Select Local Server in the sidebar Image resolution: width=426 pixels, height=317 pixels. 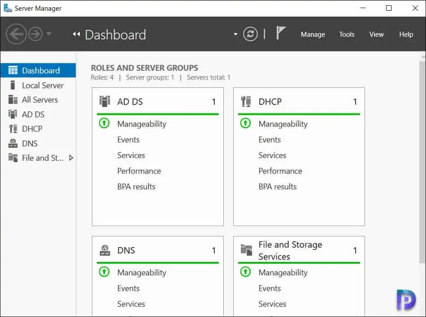[38, 86]
